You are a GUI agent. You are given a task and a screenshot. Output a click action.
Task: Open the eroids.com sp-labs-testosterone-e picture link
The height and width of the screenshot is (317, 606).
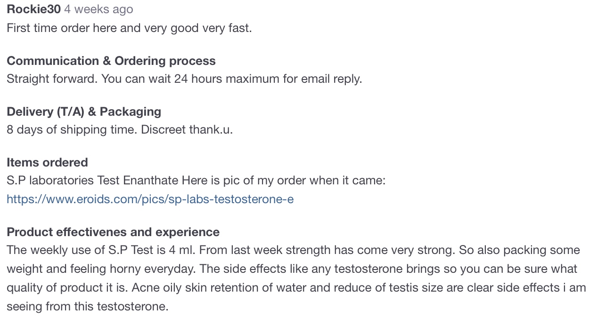click(x=150, y=199)
